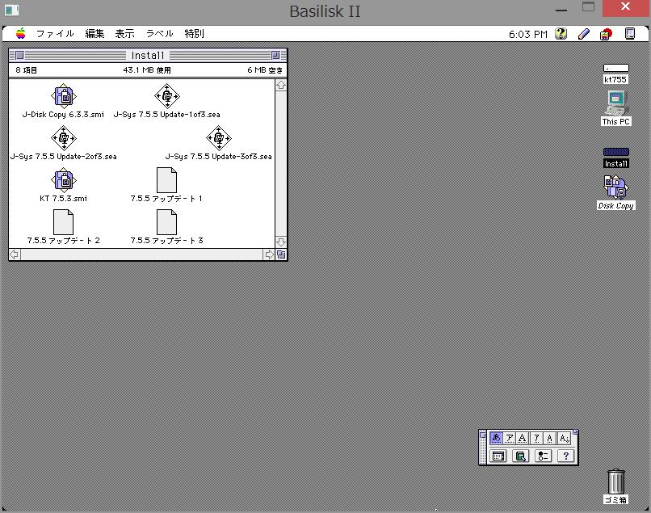Click the Basilisk II window system icon
The image size is (651, 513).
[11, 10]
